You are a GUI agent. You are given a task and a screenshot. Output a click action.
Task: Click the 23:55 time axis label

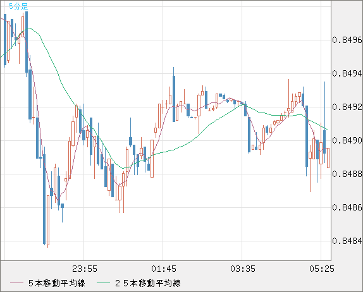coord(85,269)
